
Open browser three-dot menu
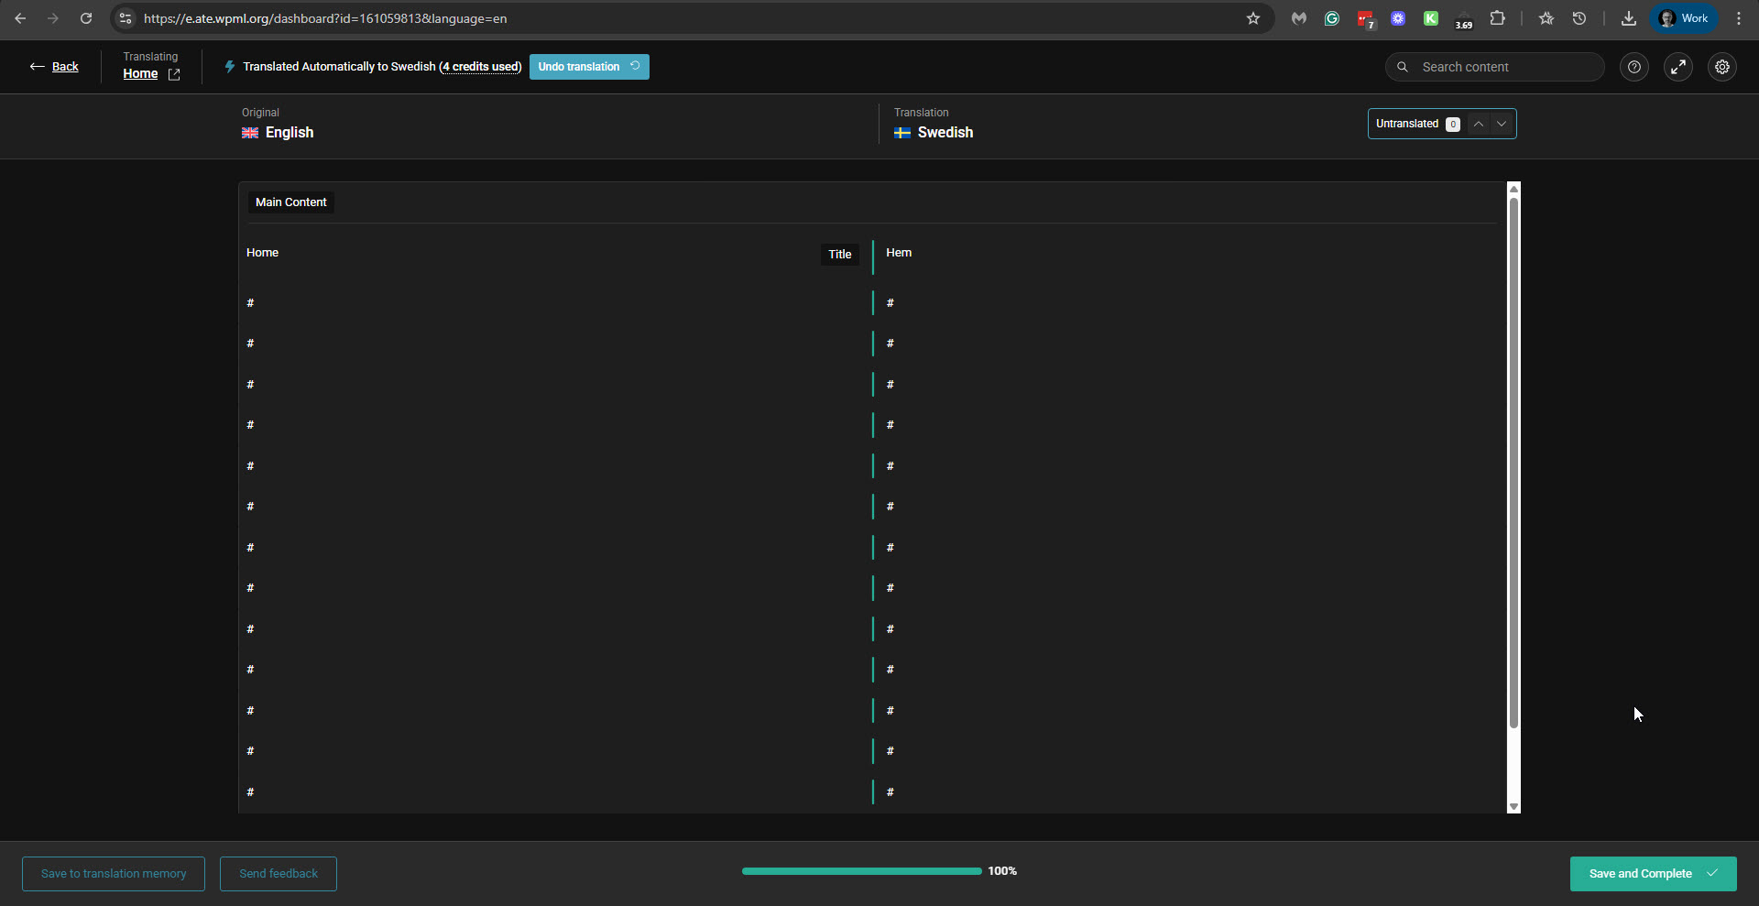point(1738,18)
